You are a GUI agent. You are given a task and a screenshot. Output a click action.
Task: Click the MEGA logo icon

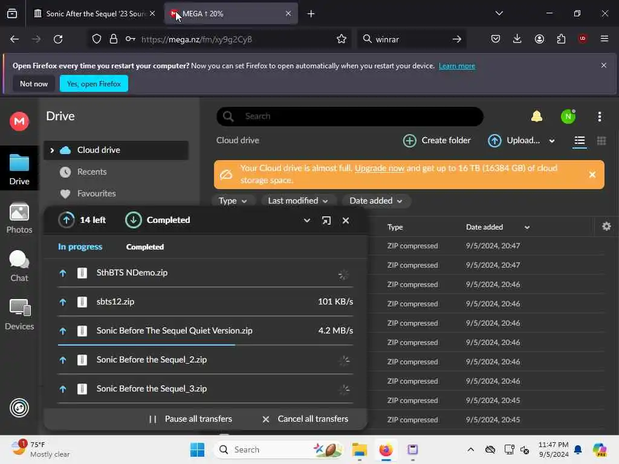coord(19,121)
